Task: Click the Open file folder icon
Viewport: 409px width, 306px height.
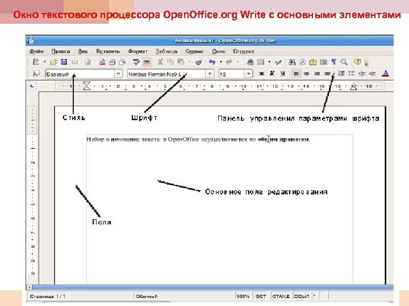Action: (x=54, y=62)
